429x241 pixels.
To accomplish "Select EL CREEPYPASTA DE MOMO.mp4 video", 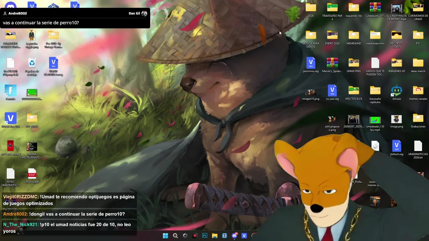I will click(396, 11).
